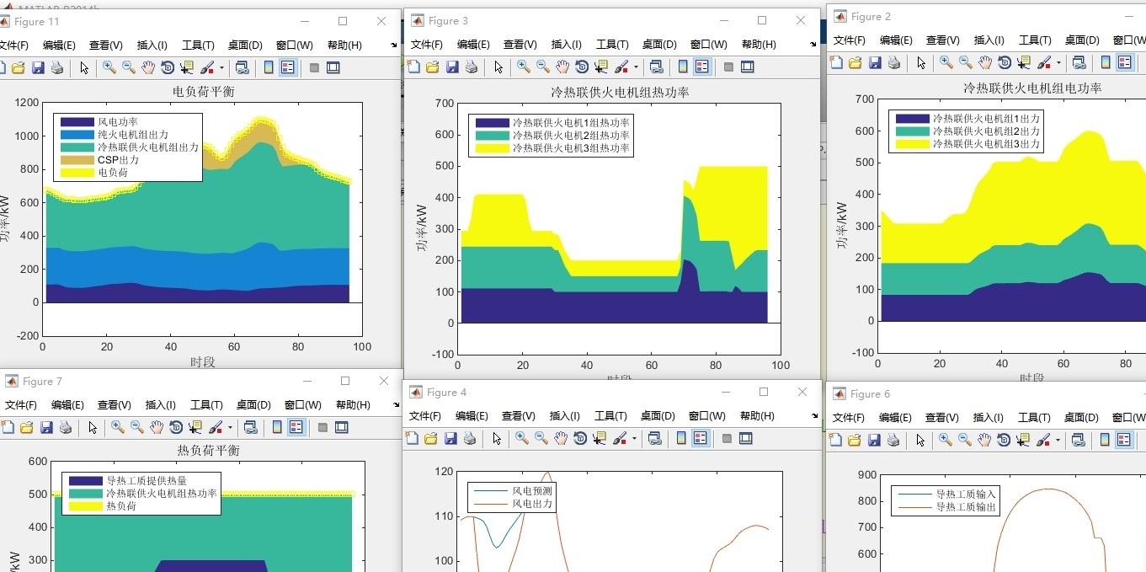Open 桌面(D) menu in Figure 6
This screenshot has height=572, width=1146.
point(1082,417)
